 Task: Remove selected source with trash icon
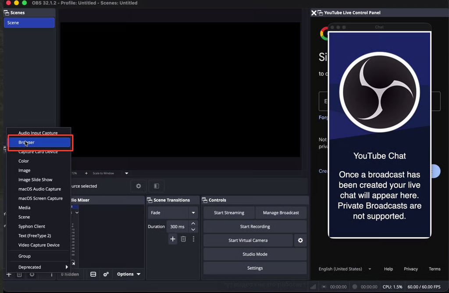[x=19, y=275]
